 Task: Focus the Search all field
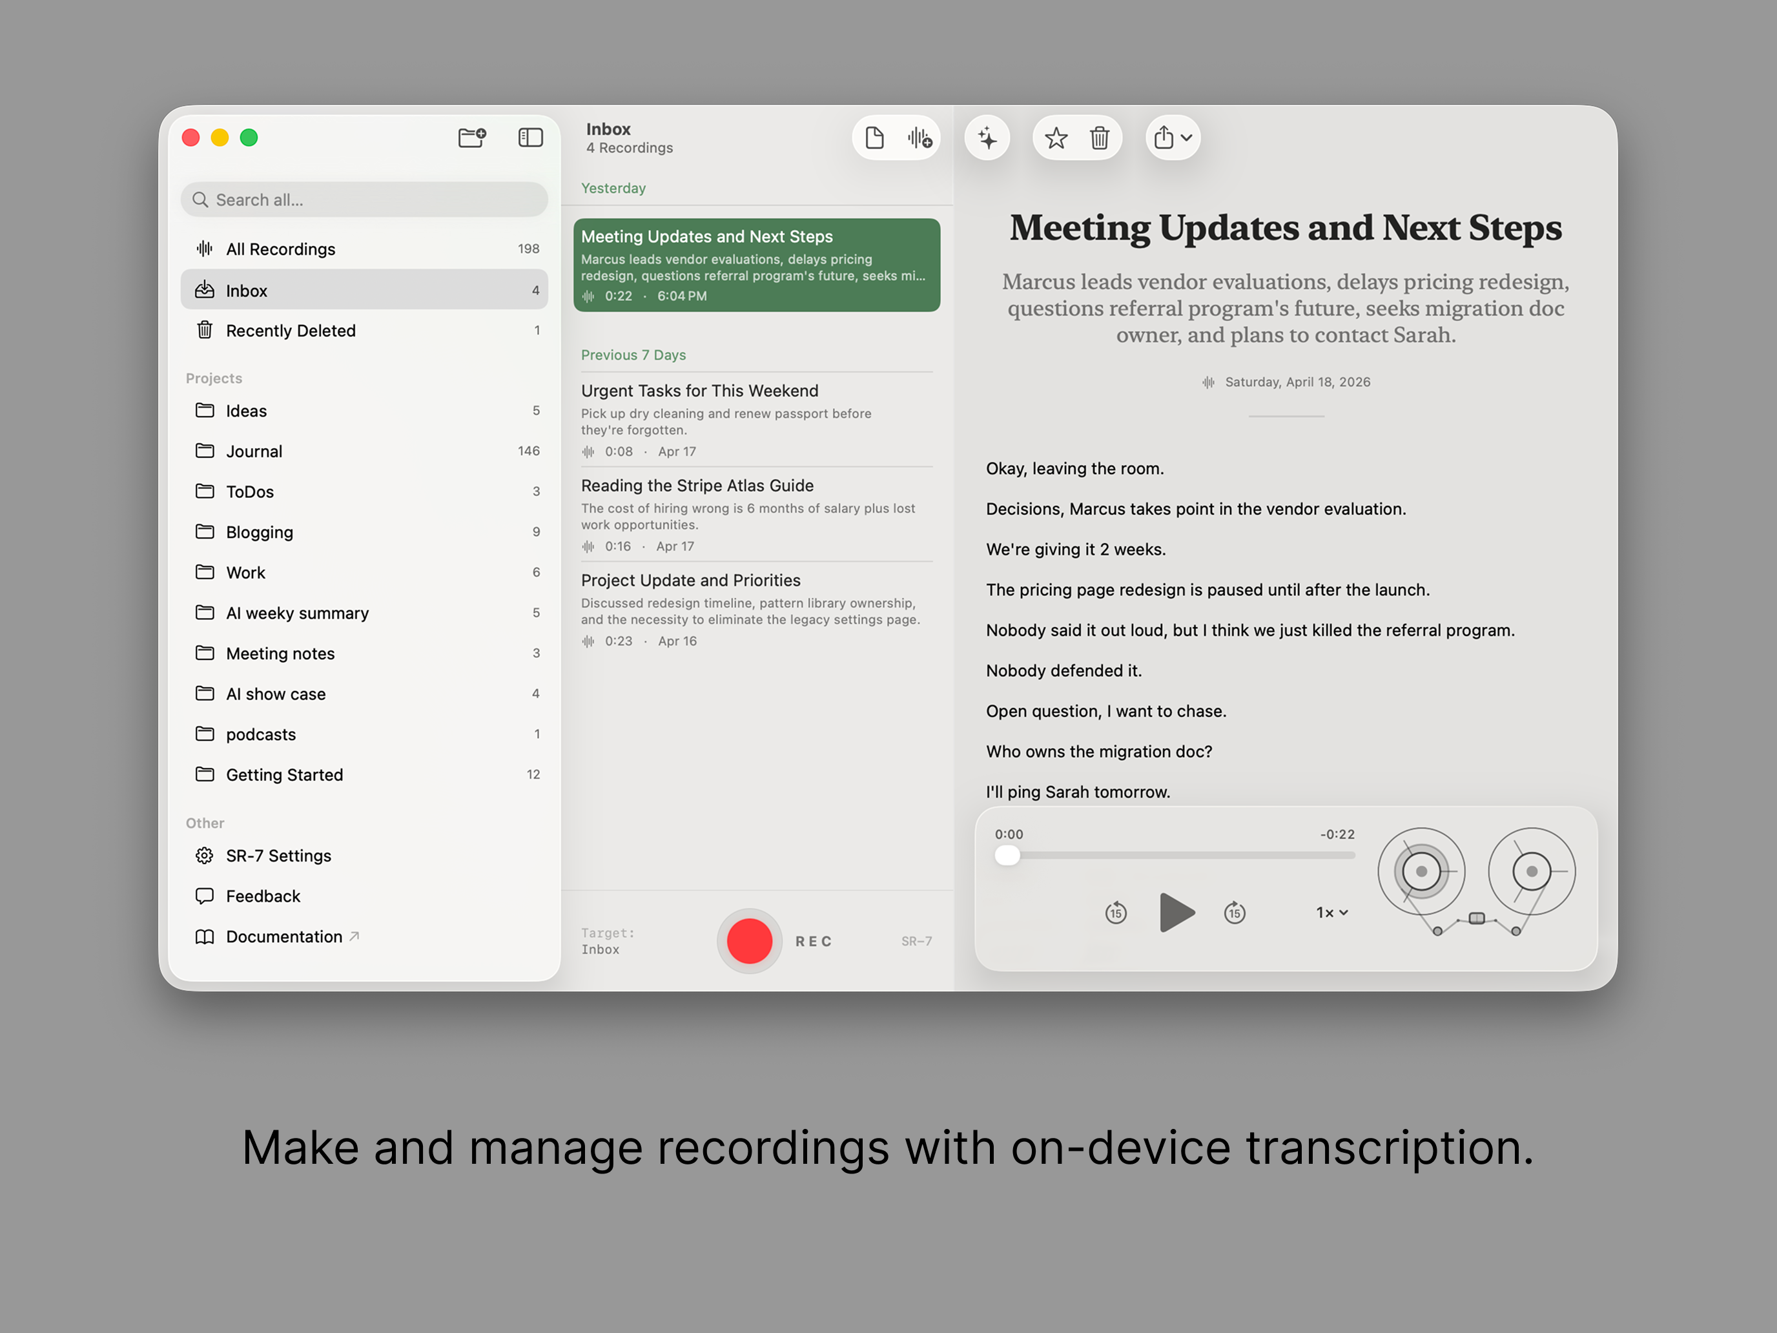364,200
